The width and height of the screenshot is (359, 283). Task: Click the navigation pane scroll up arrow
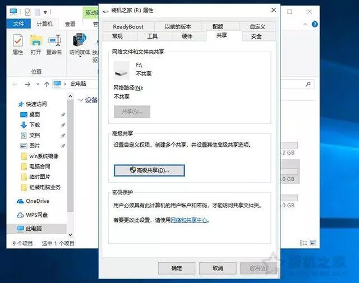click(70, 96)
